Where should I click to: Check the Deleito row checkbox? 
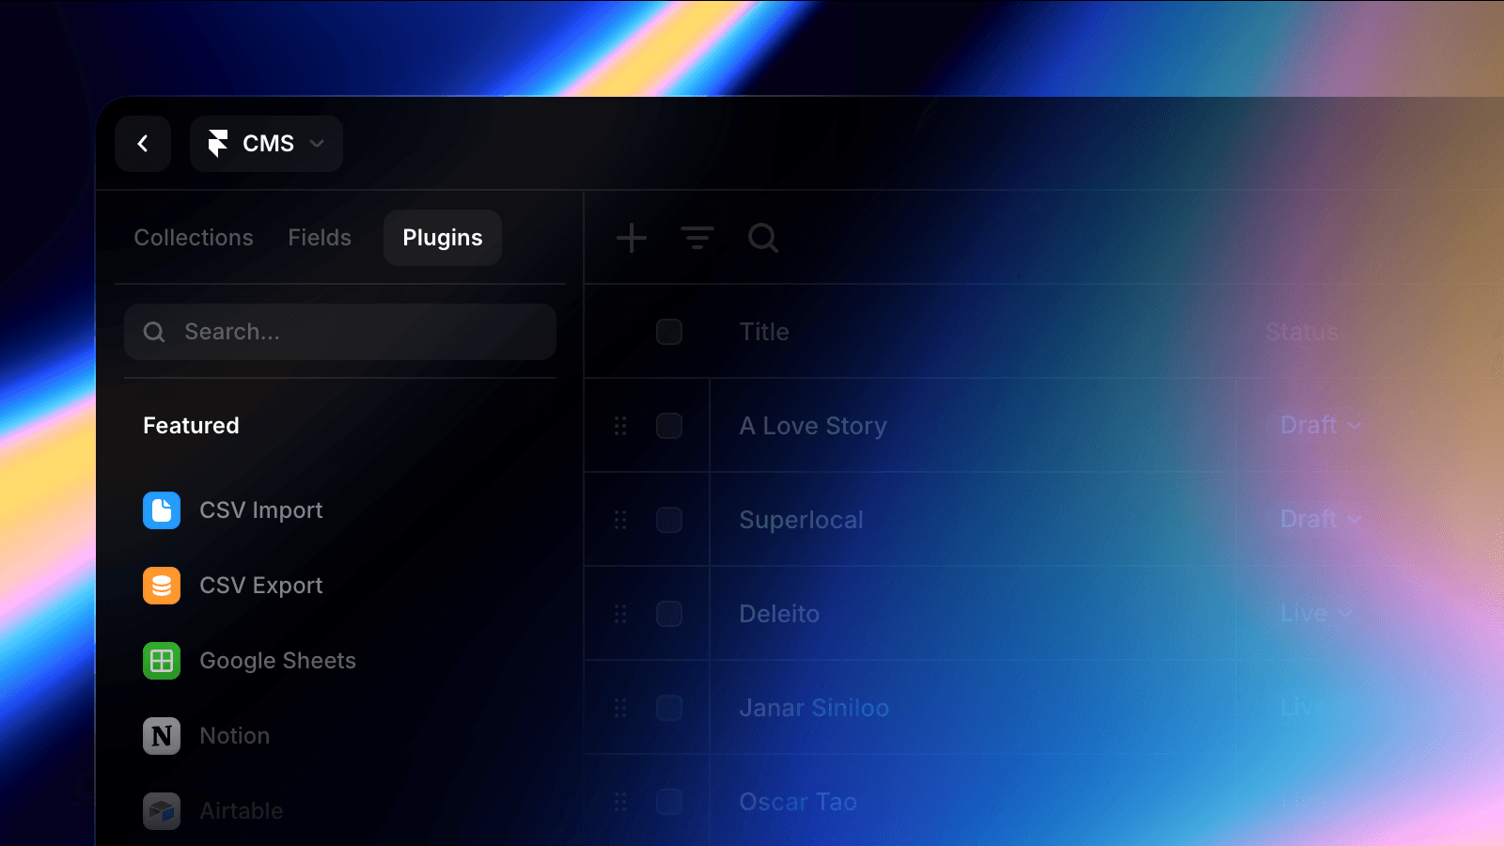point(669,614)
